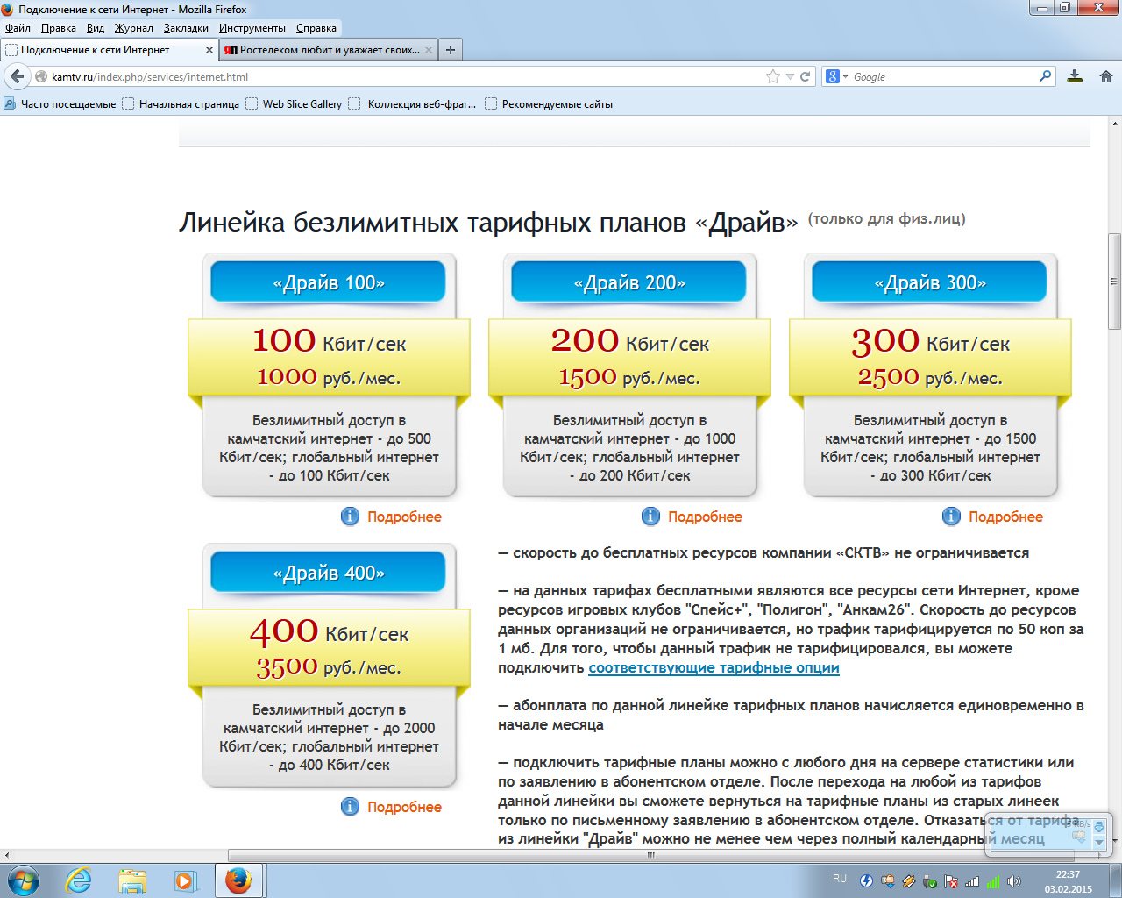Open соответствующие тарифные опции link

(714, 667)
